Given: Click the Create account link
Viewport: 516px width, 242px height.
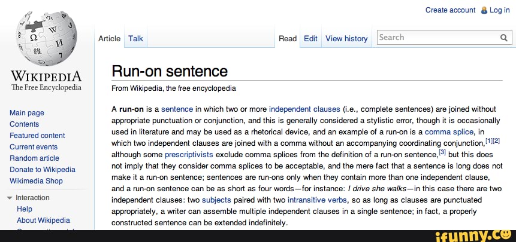Looking at the screenshot, I should tap(450, 10).
